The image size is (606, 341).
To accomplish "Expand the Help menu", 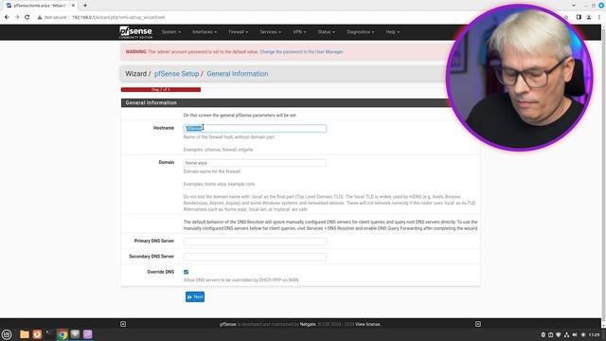I will (393, 32).
